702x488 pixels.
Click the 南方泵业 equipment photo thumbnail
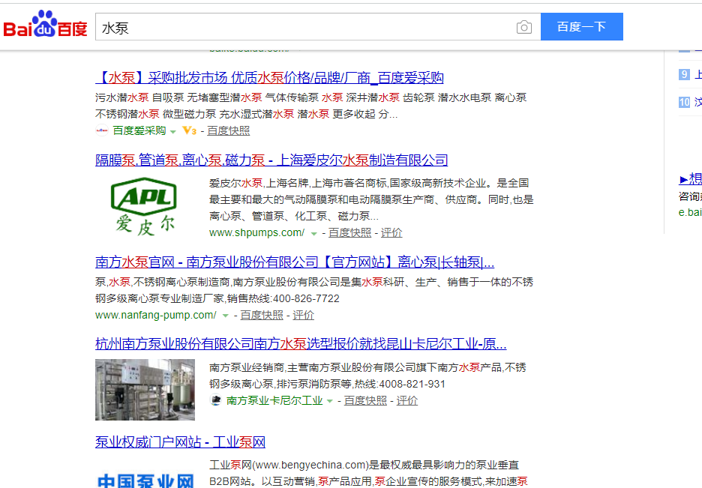[x=145, y=390]
